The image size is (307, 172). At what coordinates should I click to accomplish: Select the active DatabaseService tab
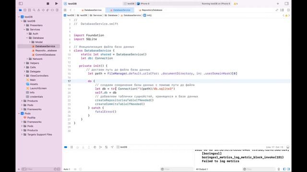point(120,10)
